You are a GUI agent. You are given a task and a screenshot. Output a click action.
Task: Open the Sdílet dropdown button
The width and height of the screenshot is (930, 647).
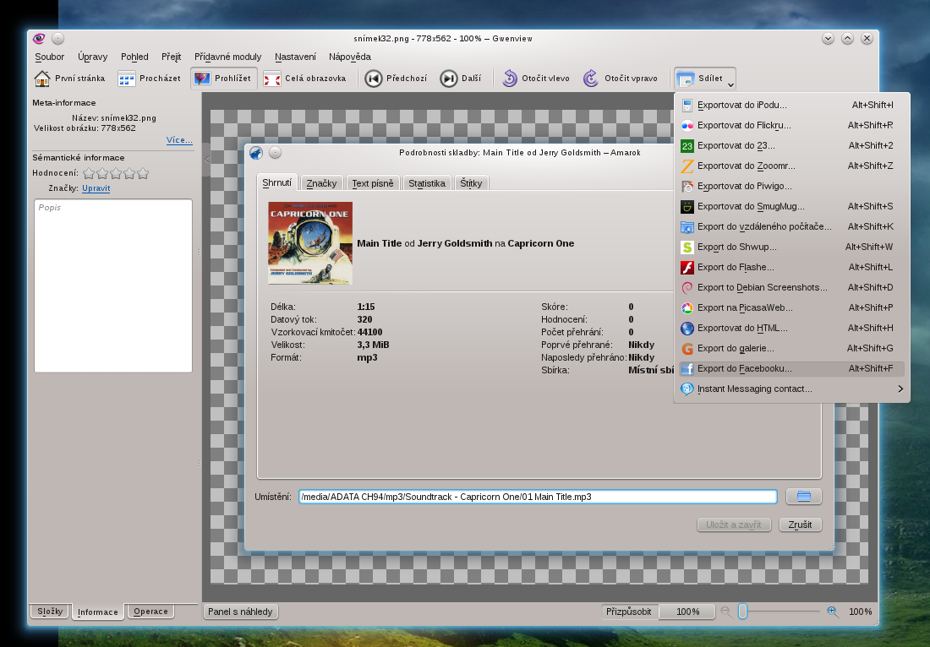(x=704, y=79)
